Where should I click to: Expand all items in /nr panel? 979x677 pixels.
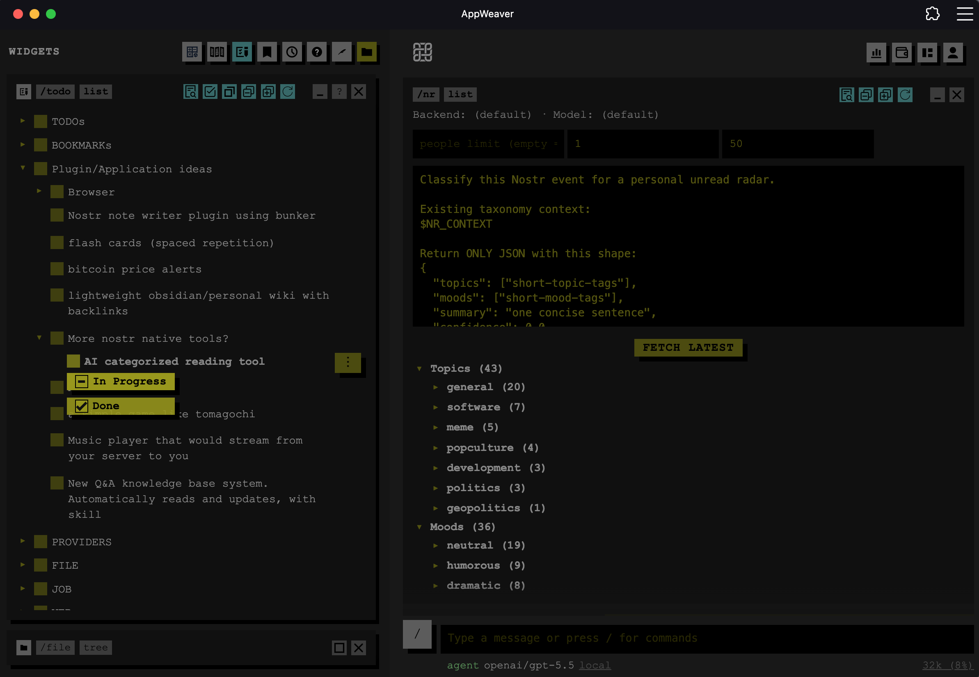coord(885,95)
